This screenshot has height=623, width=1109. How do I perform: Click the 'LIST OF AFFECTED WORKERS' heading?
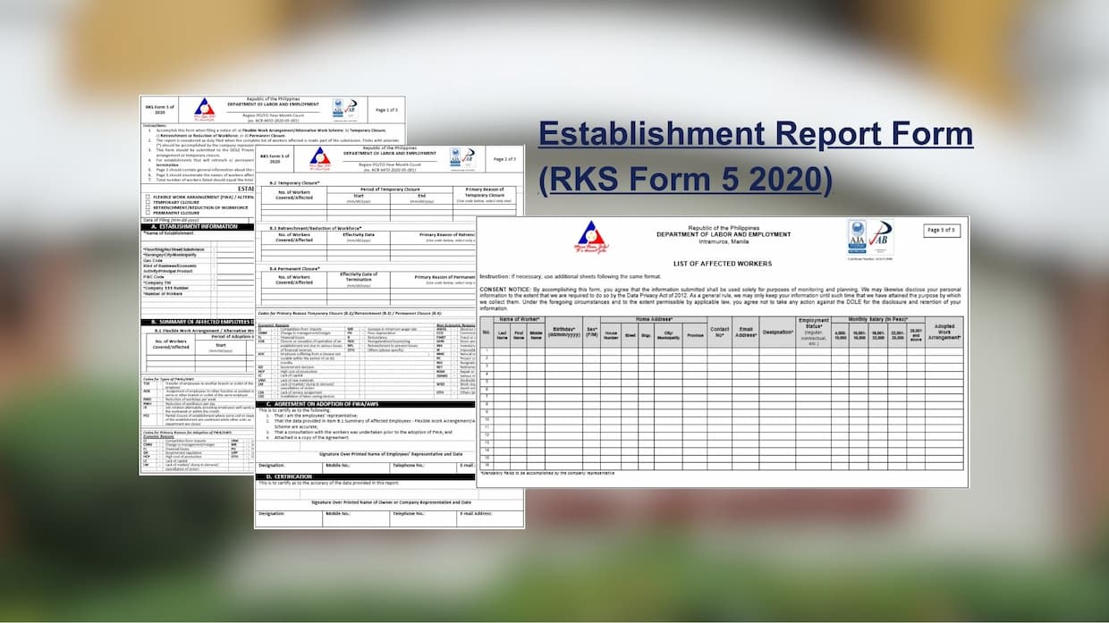coord(722,264)
